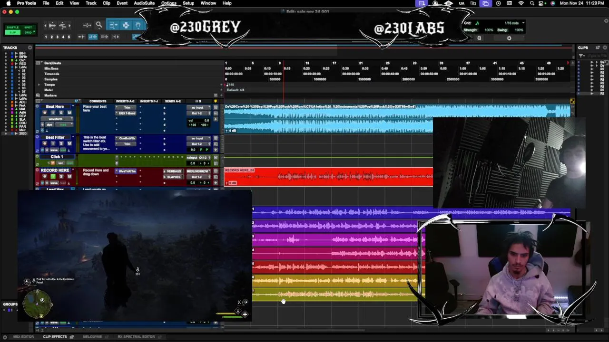Toggle Insertion Follows Playback icon
This screenshot has height=342, width=609.
click(116, 37)
